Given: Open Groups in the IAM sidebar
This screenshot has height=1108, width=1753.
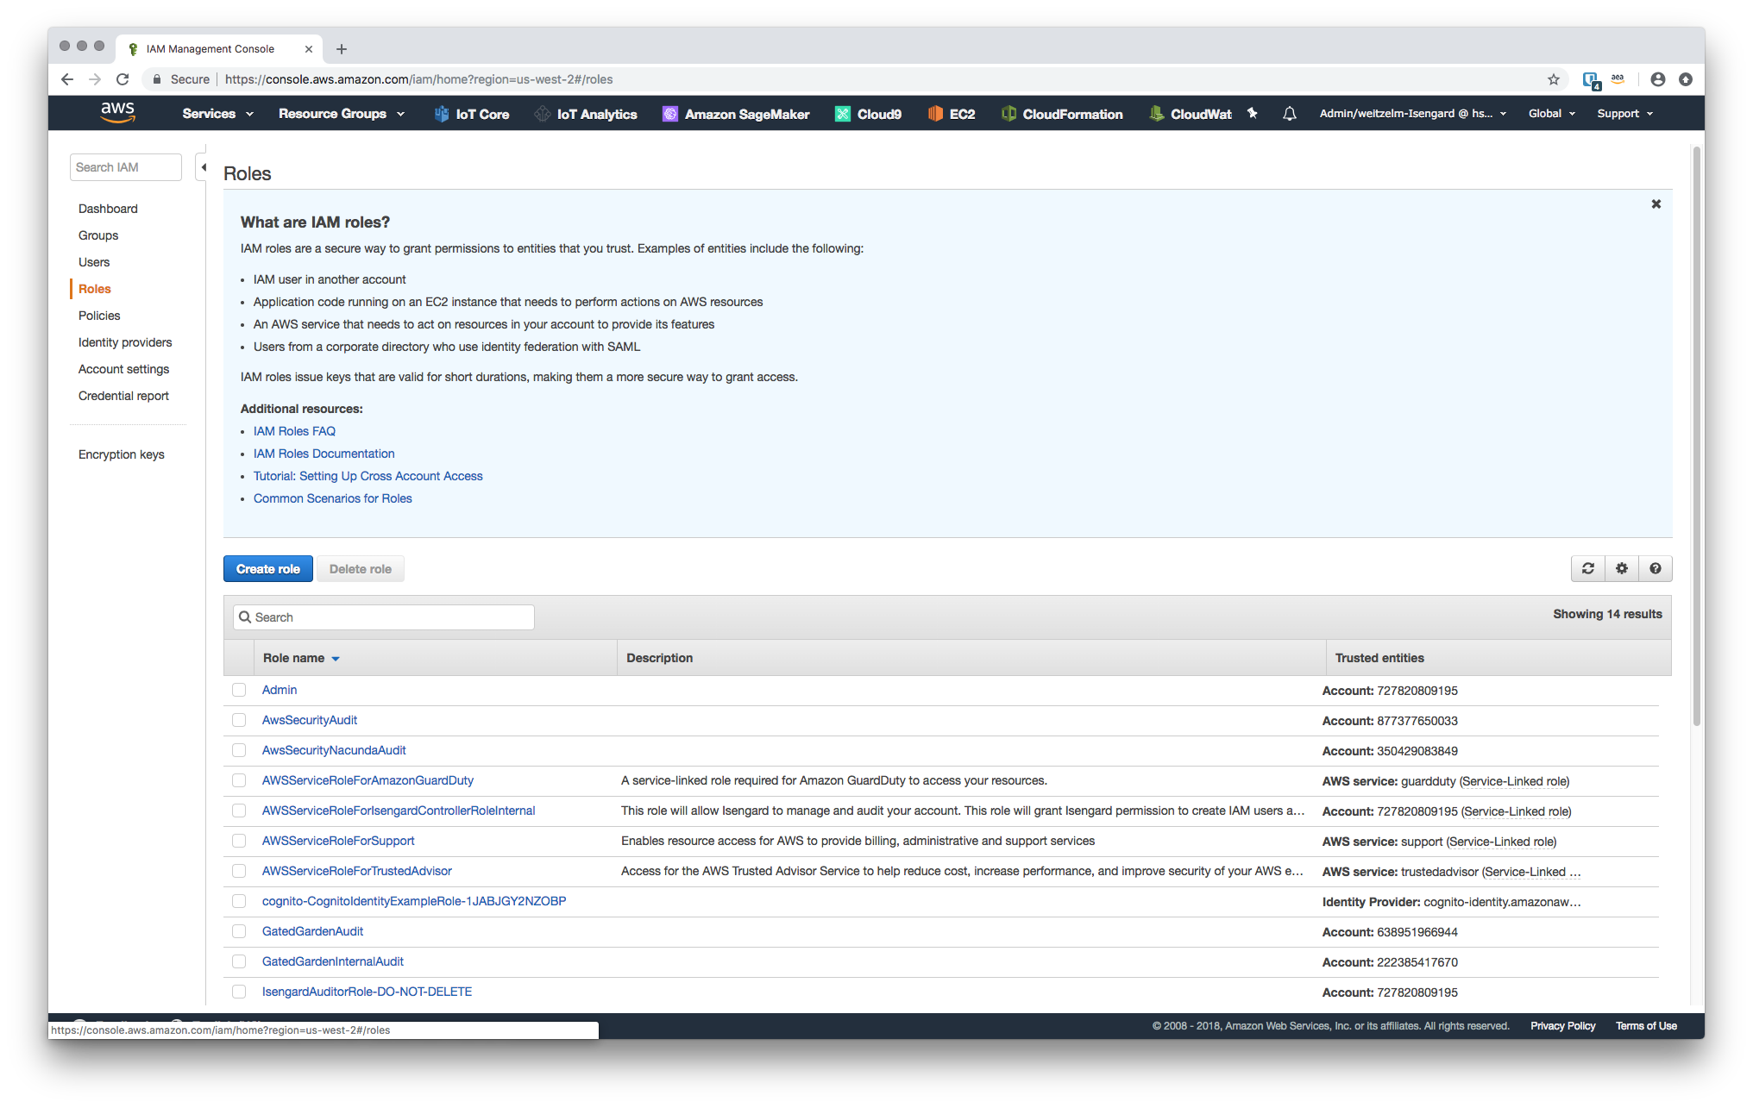Looking at the screenshot, I should click(x=98, y=235).
